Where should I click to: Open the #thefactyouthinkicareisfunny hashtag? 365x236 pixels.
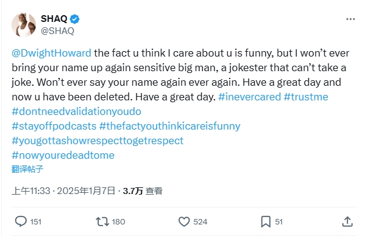click(x=169, y=126)
